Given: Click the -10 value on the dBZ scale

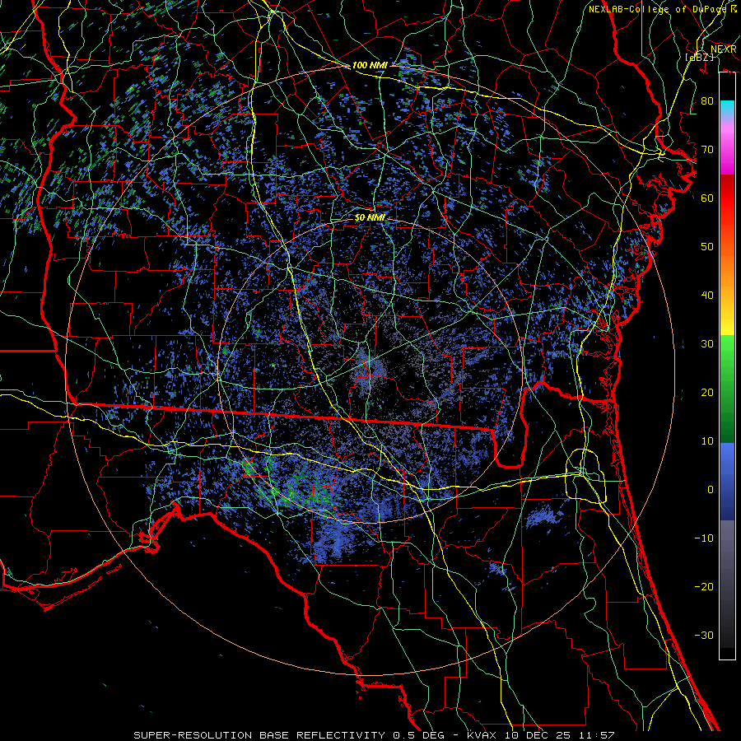Looking at the screenshot, I should pos(704,538).
